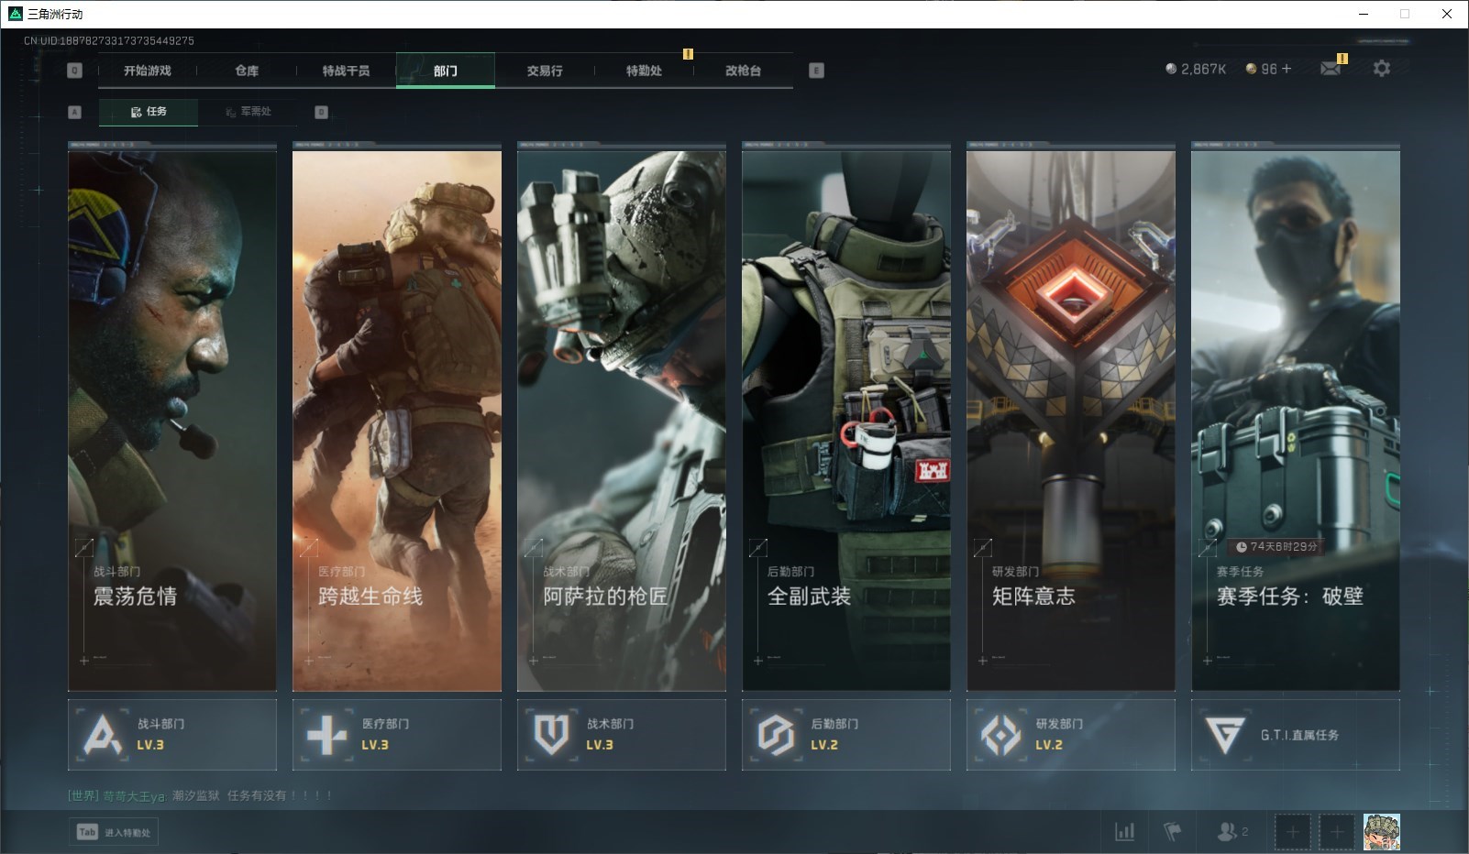Open the 特勤处 tab
Screen dimensions: 1469x854
point(644,71)
